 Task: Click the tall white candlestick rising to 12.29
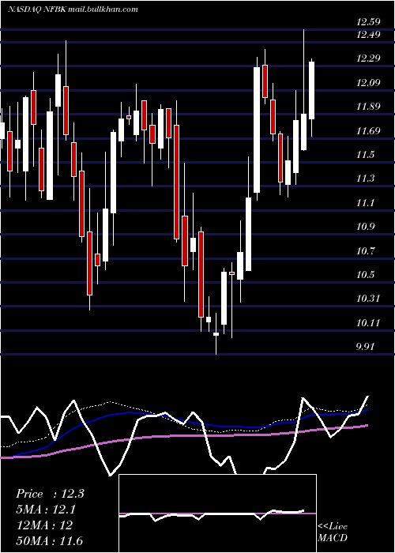click(257, 130)
